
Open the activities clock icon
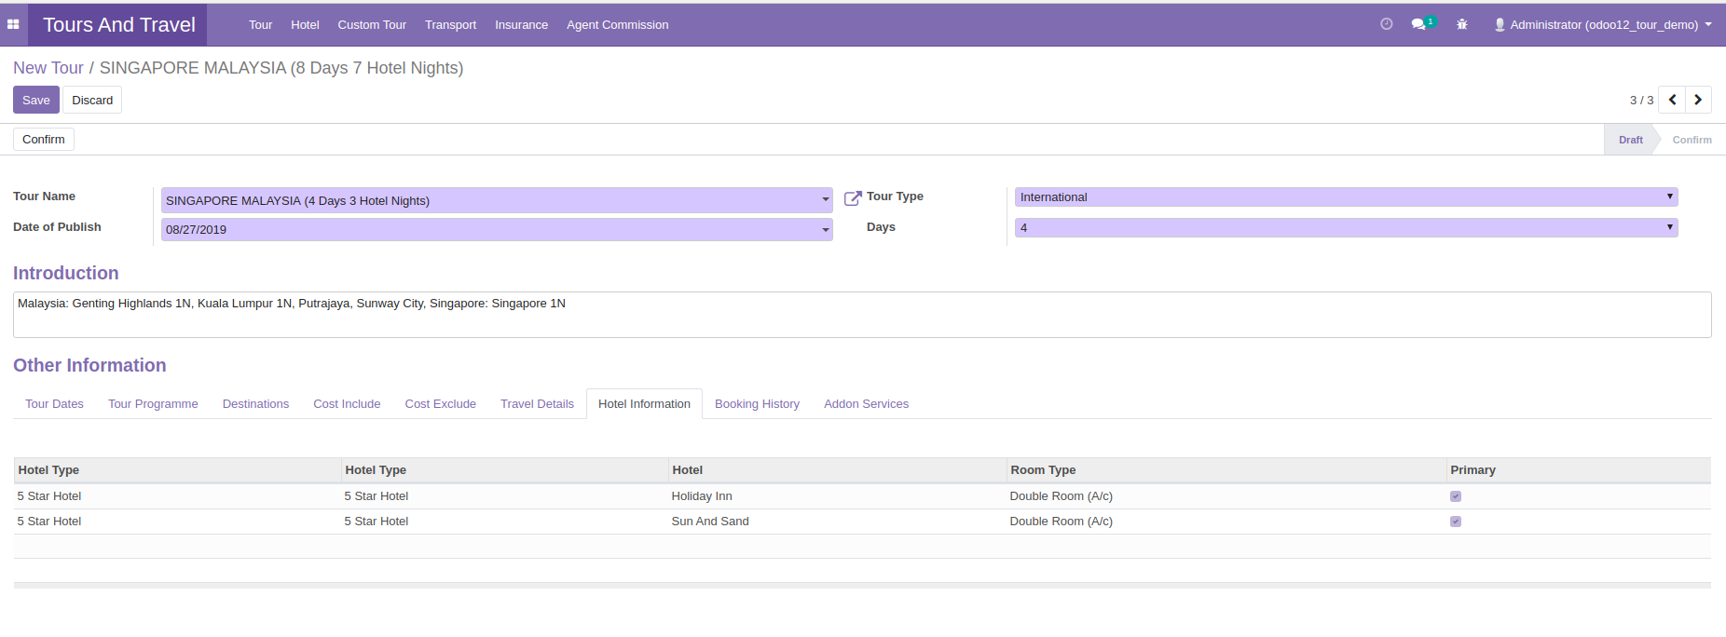pos(1386,24)
